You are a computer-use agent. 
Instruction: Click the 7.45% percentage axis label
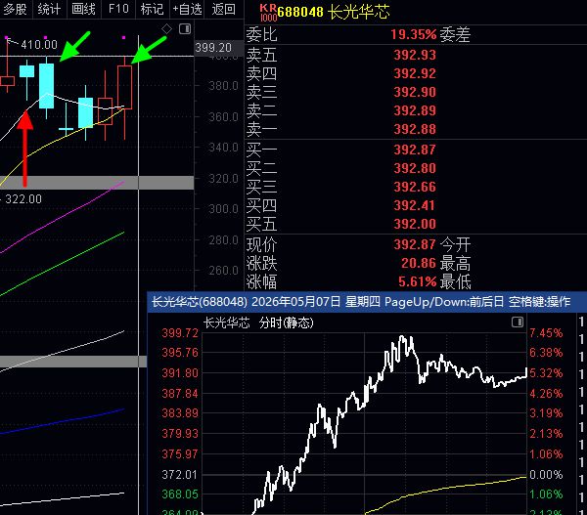tap(546, 333)
